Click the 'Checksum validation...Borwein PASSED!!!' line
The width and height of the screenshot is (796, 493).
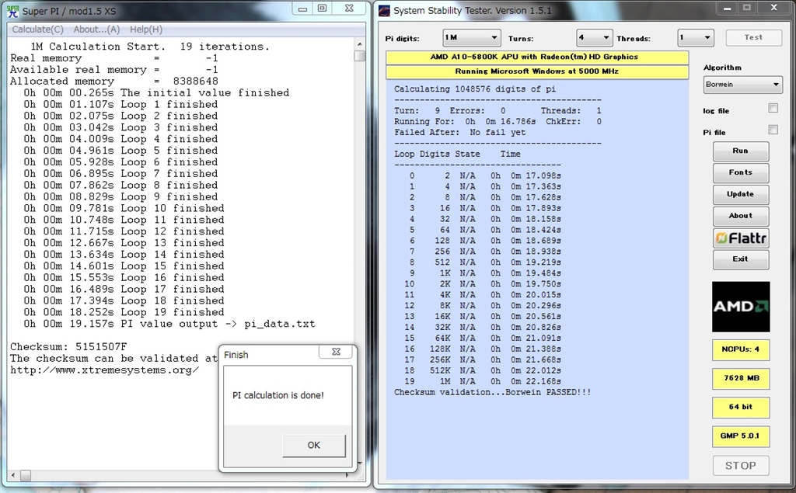tap(492, 392)
